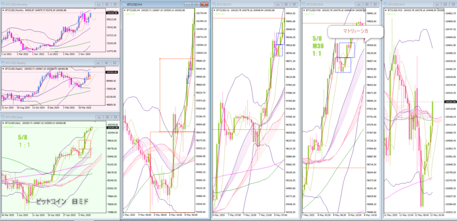Click the マトリョーシカ callout bubble
The image size is (457, 221).
coord(355,31)
